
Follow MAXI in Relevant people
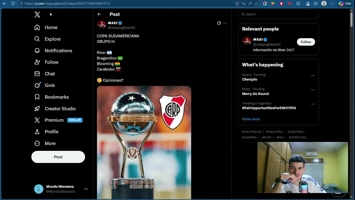306,42
